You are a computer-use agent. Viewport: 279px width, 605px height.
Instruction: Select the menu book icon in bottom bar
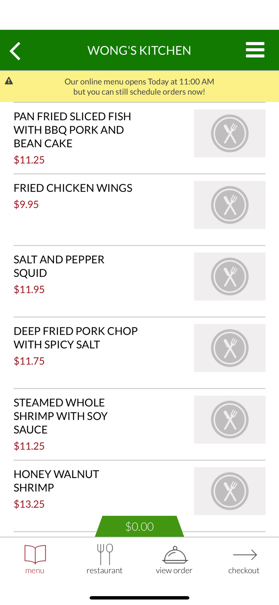35,555
